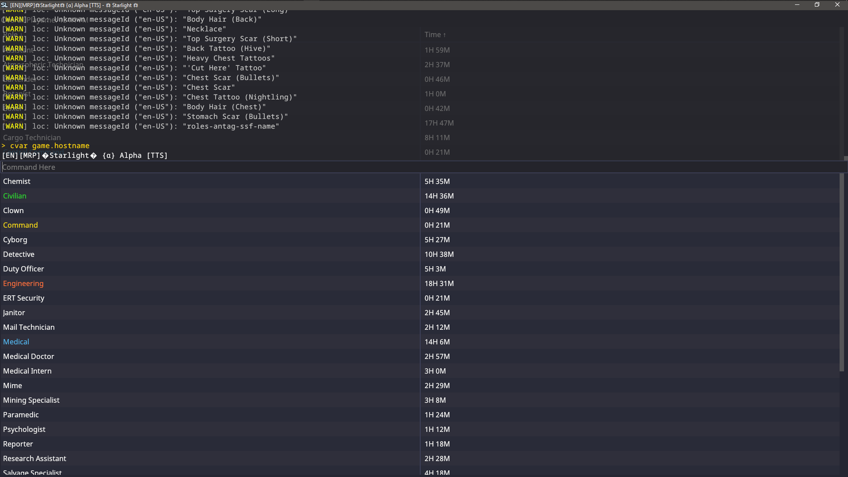The image size is (848, 477).
Task: Click the Detective role entry
Action: [x=19, y=254]
